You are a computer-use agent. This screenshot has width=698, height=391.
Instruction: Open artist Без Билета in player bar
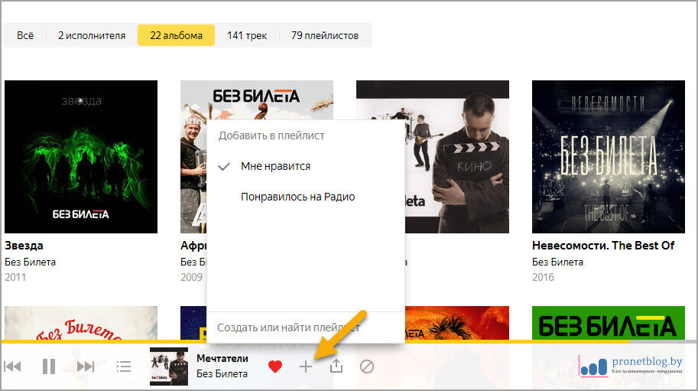(222, 373)
